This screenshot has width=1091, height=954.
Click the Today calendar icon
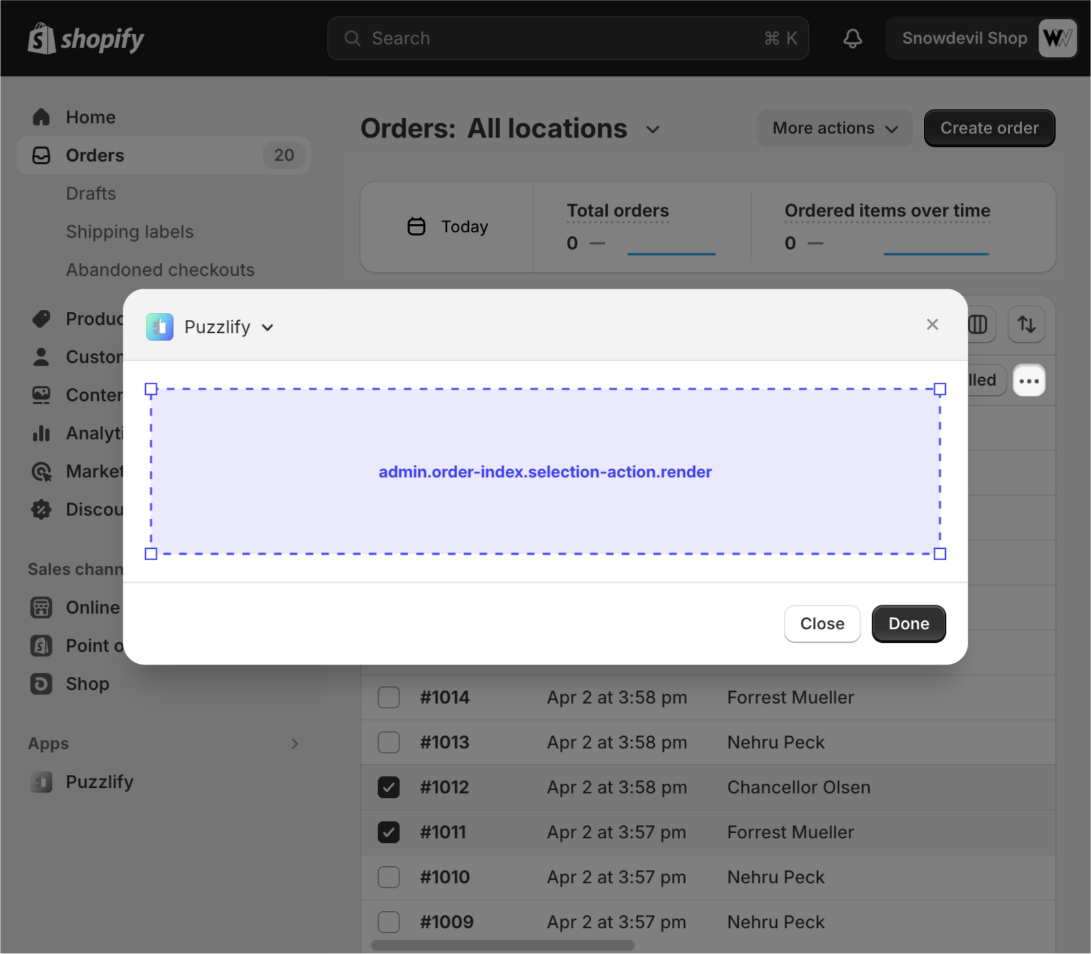coord(416,227)
